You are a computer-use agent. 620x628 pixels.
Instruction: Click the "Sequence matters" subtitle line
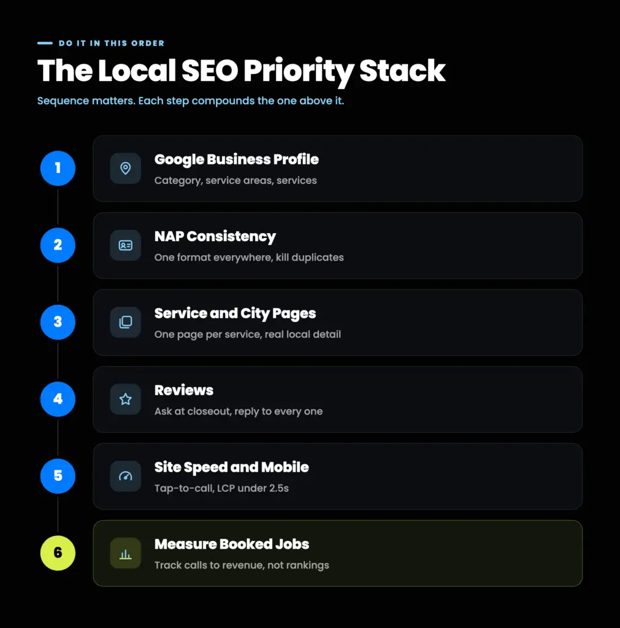click(191, 101)
